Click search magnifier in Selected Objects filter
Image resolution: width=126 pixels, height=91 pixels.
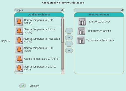[122, 10]
